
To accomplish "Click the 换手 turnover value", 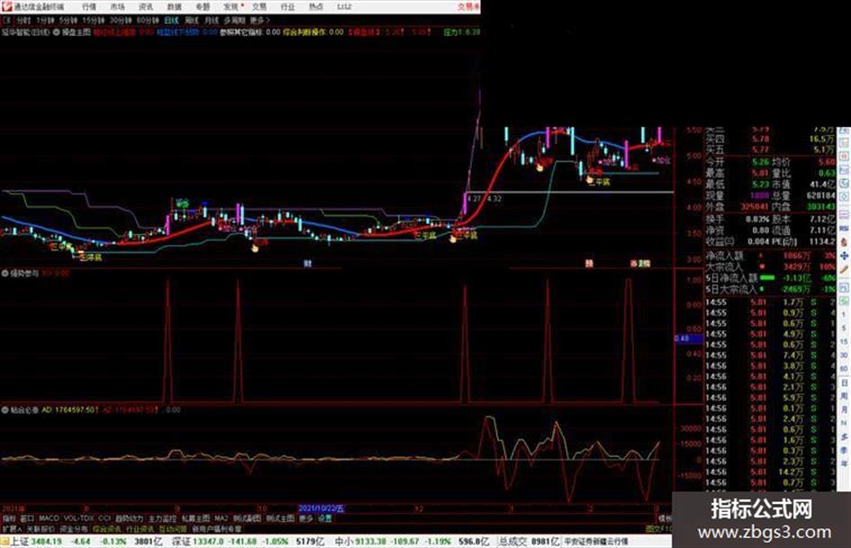I will (757, 219).
